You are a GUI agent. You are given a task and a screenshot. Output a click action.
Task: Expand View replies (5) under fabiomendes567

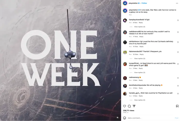point(140,59)
